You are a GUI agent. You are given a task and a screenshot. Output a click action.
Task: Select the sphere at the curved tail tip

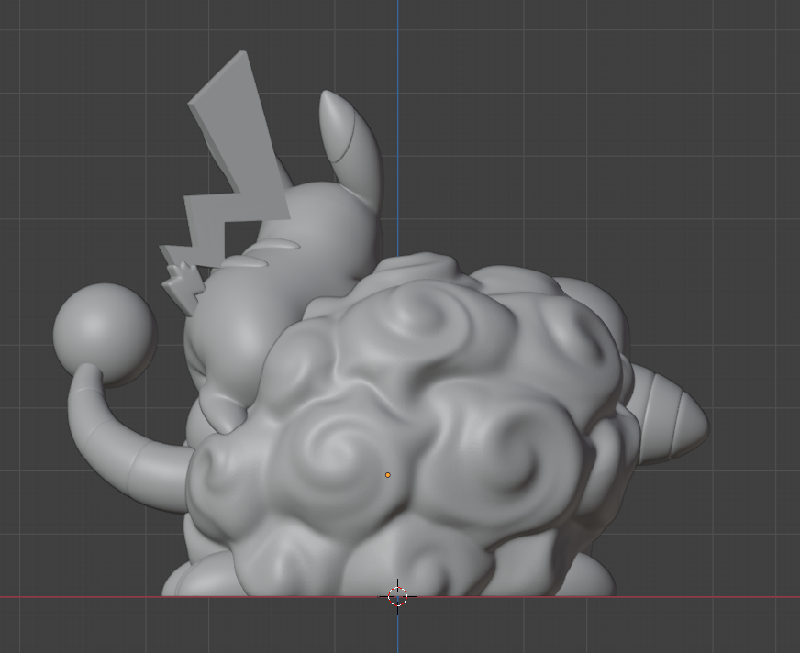pos(106,335)
